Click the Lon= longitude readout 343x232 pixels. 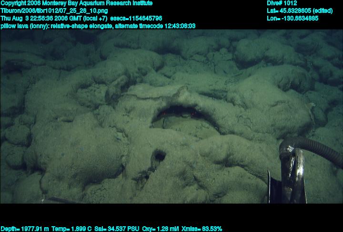tap(293, 18)
